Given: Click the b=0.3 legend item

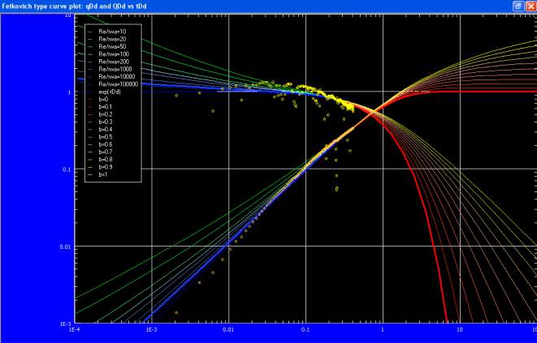Looking at the screenshot, I should (x=106, y=122).
